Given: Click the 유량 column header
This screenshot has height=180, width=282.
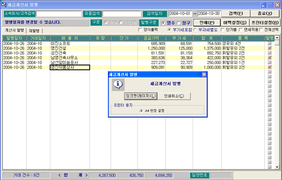Looking at the screenshot, I should click(x=100, y=38).
